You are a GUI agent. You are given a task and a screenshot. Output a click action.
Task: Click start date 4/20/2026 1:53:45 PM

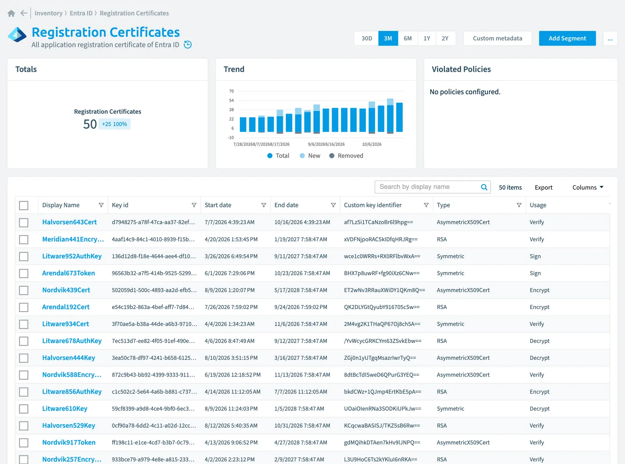pos(231,239)
